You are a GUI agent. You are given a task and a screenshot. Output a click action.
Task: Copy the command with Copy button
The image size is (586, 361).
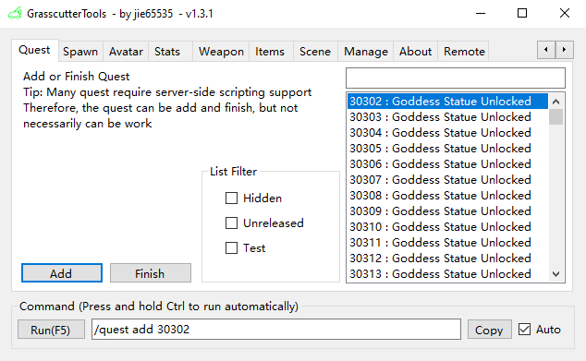[x=489, y=330]
